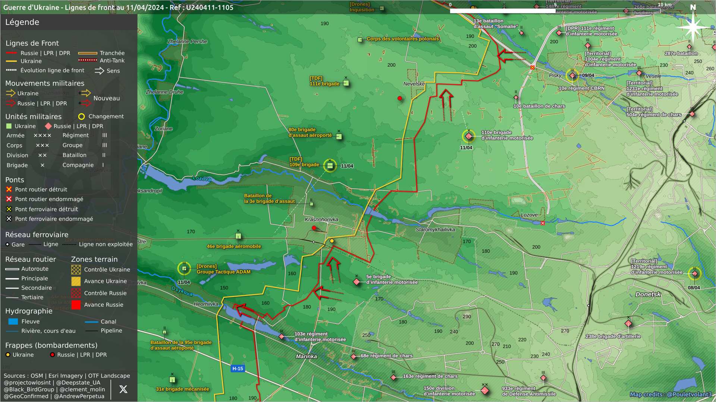Click the 10 km scale bar
This screenshot has width=716, height=402.
[555, 11]
